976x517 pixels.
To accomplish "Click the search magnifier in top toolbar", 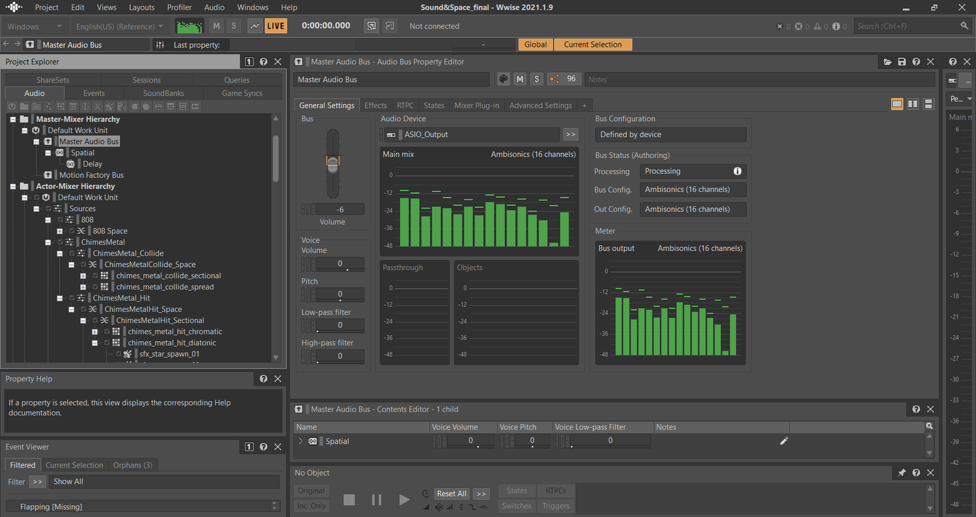I will [x=964, y=26].
